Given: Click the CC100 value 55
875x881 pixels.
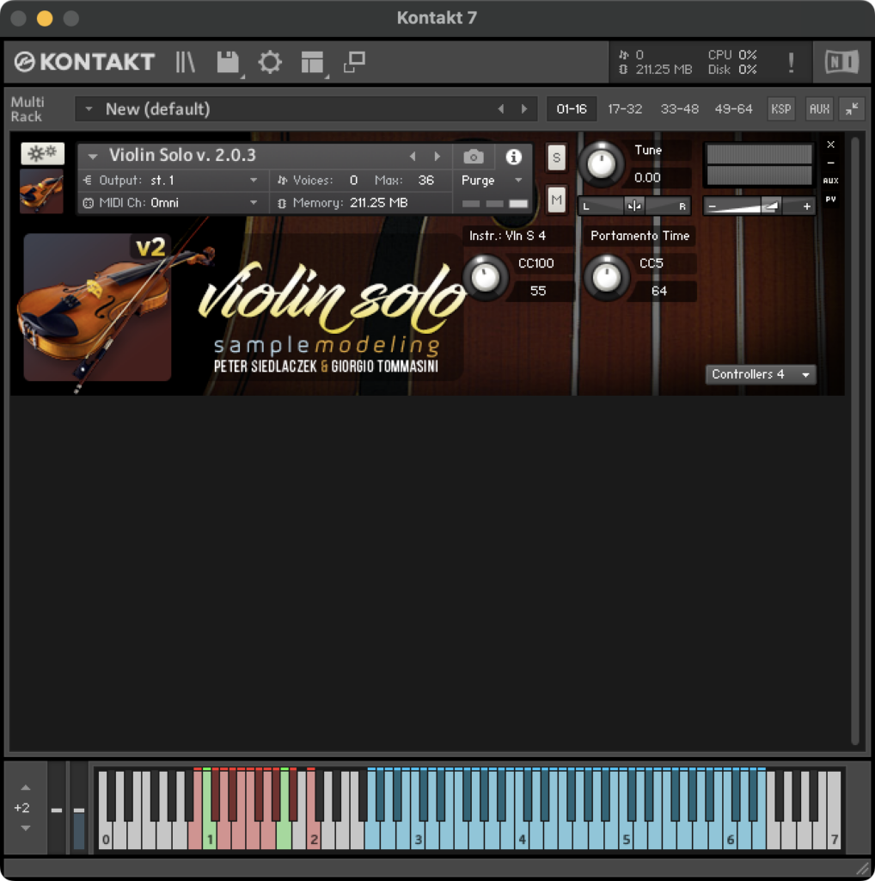Looking at the screenshot, I should coord(538,291).
